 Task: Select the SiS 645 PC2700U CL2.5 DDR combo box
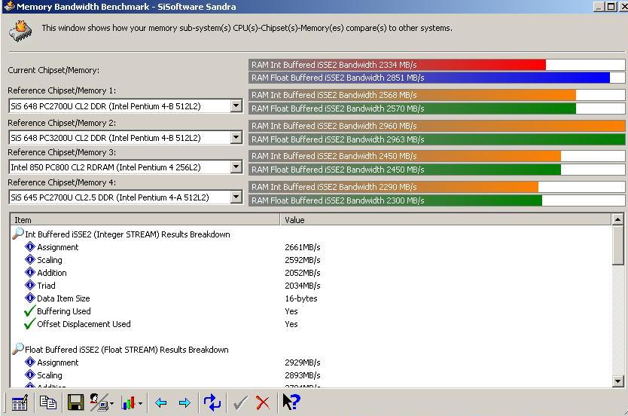(125, 197)
